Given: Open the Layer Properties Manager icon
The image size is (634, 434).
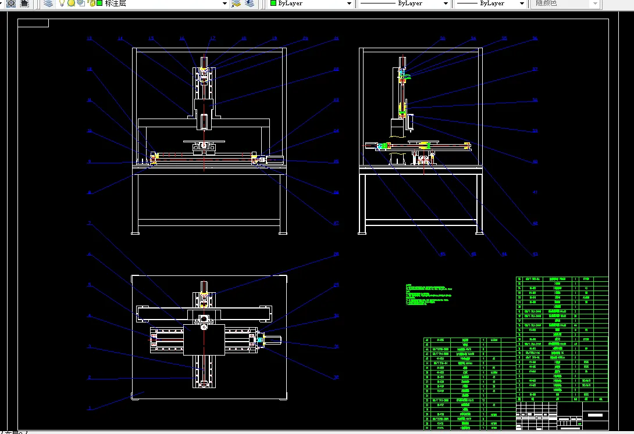Looking at the screenshot, I should pyautogui.click(x=48, y=3).
